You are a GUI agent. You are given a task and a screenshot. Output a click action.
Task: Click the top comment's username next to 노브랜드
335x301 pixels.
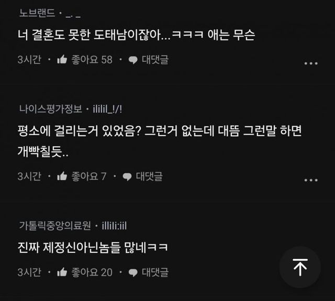(x=73, y=15)
